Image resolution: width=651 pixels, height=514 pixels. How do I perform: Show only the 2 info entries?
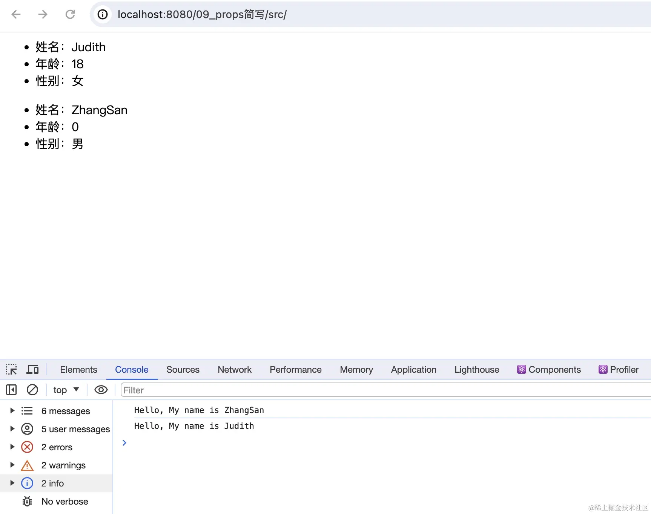click(x=52, y=483)
